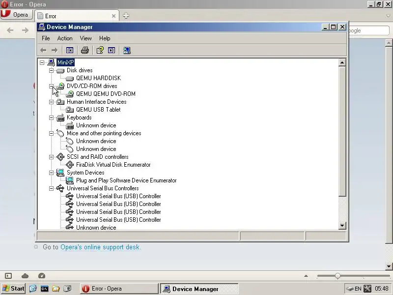Click the toolbar icon right of Properties
Screen dimensions: 393x295
click(112, 51)
